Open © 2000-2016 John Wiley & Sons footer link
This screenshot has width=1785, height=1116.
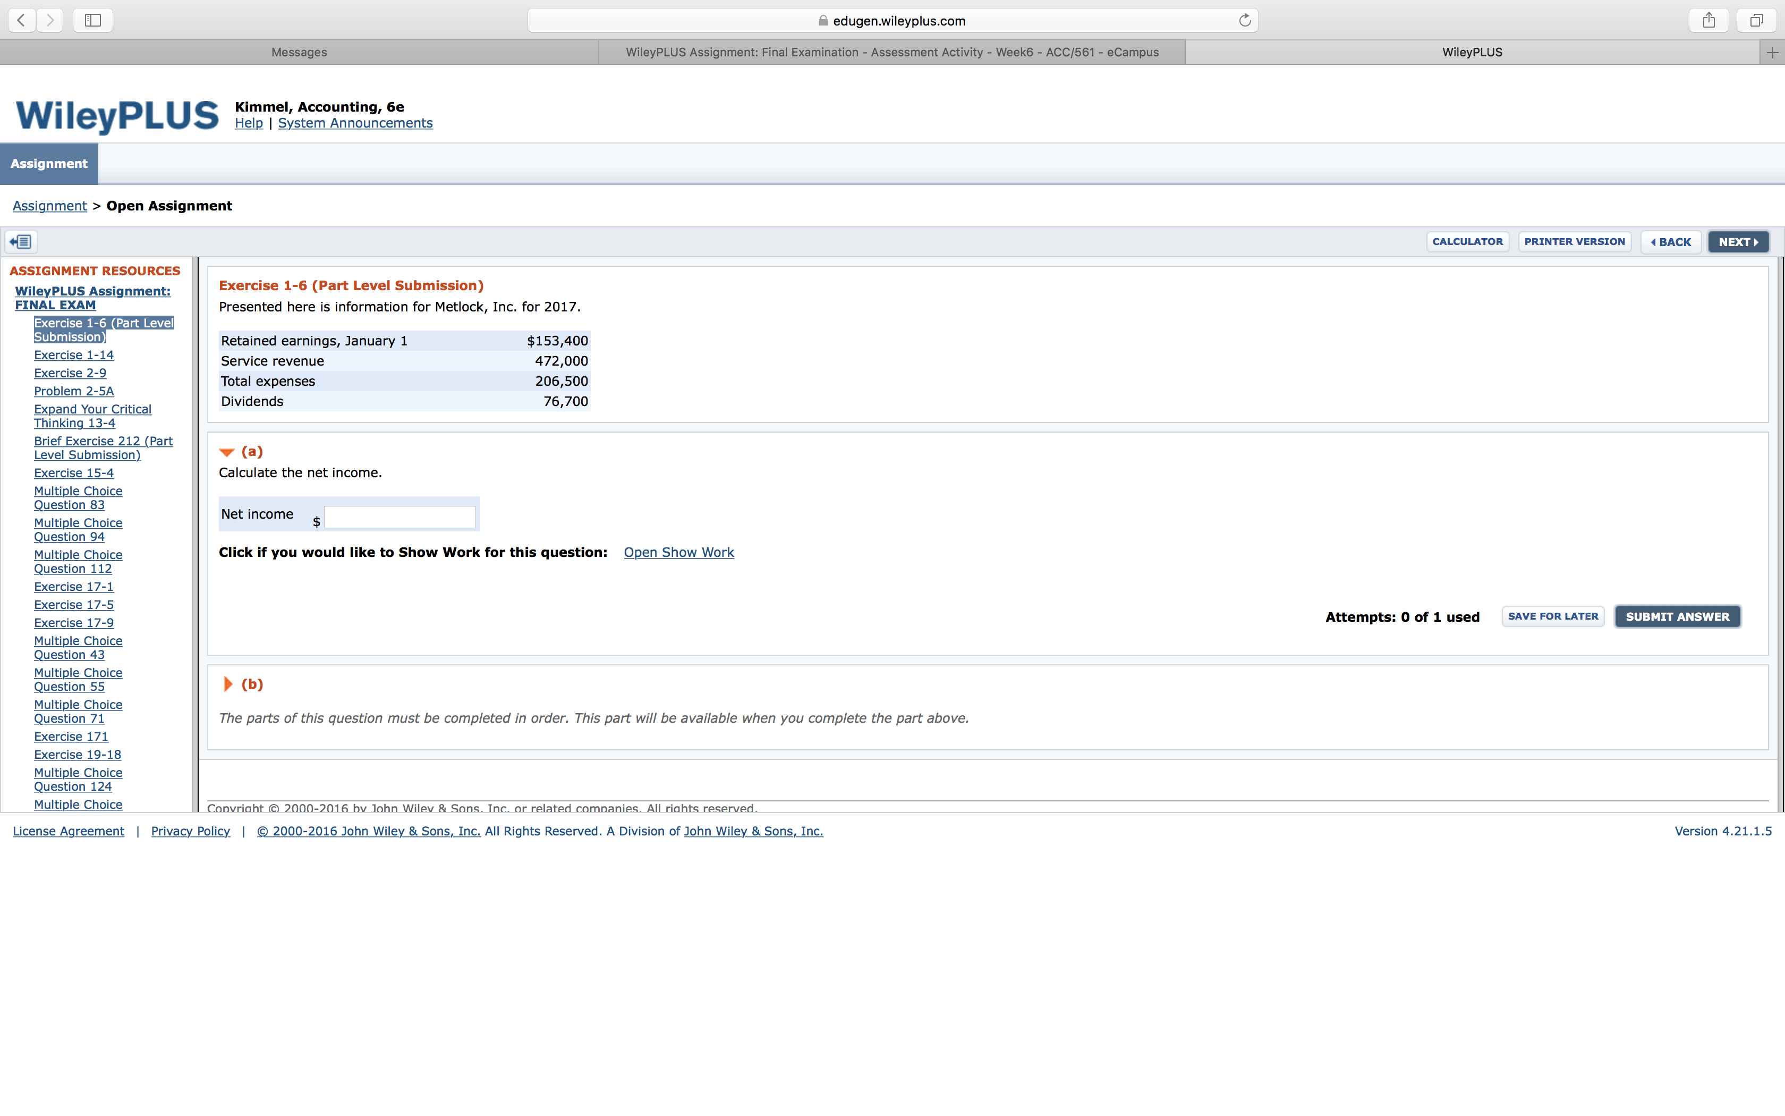point(369,831)
